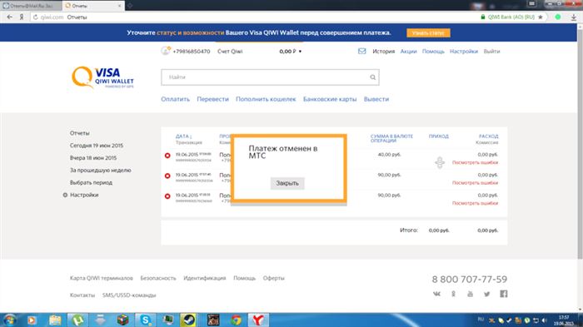Open the Банковские карты tab

click(330, 99)
